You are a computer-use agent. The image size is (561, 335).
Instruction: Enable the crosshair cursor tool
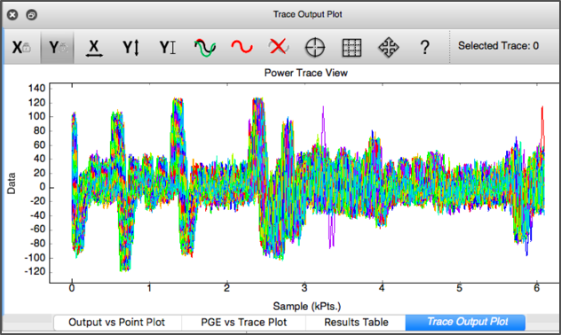click(315, 48)
